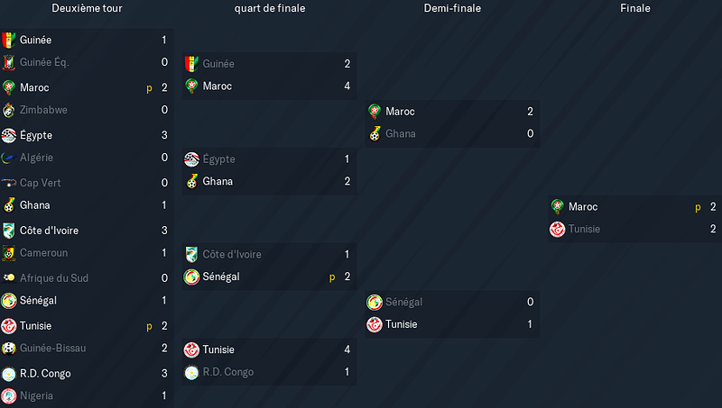Open the R.D. Congo link in Deuxième tour
Image resolution: width=722 pixels, height=408 pixels.
click(x=45, y=374)
